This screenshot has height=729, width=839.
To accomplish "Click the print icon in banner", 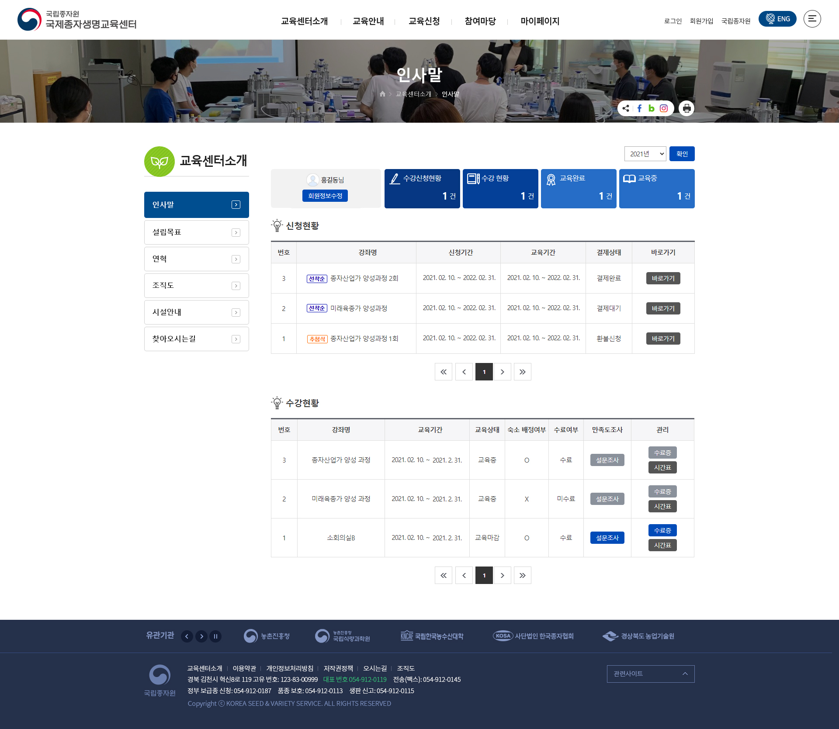I will point(686,108).
